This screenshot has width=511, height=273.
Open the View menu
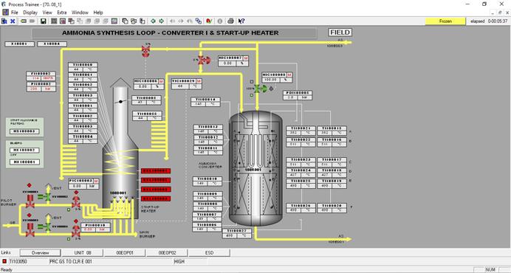click(x=47, y=13)
